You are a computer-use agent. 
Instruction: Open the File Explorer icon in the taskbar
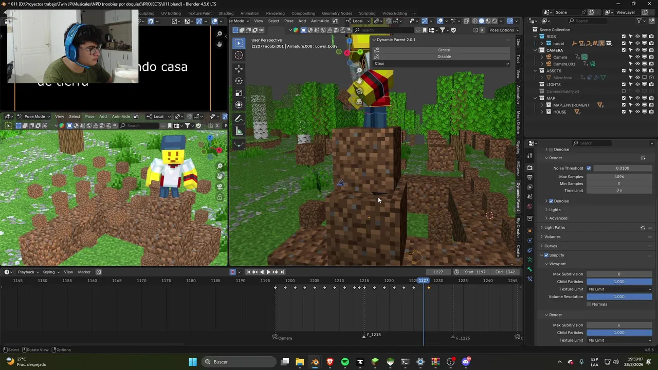point(300,362)
